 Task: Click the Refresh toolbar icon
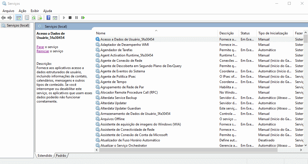34,18
